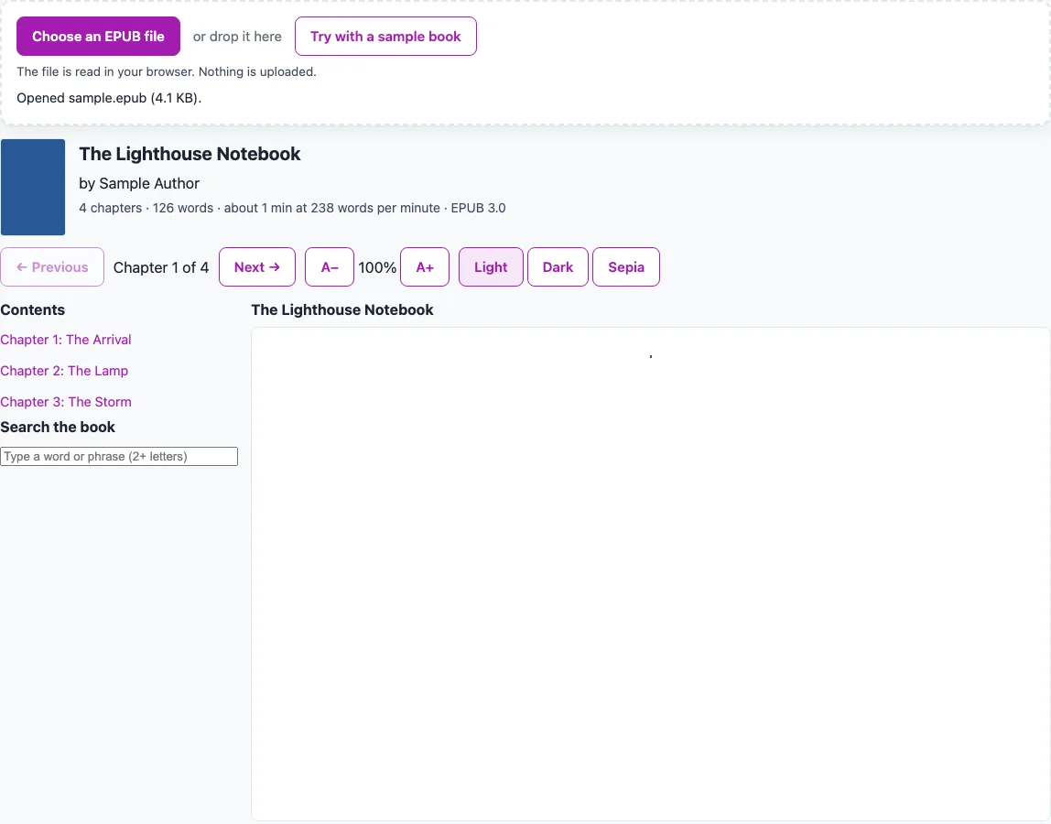This screenshot has height=824, width=1051.
Task: Click the 'Contents' heading
Action: click(x=33, y=309)
